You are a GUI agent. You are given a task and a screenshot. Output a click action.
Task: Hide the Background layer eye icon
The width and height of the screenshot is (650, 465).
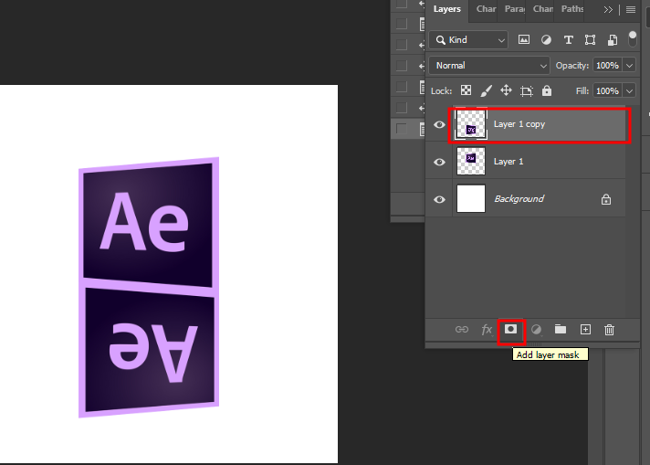tap(439, 199)
